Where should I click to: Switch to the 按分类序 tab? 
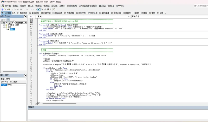(x=13, y=82)
